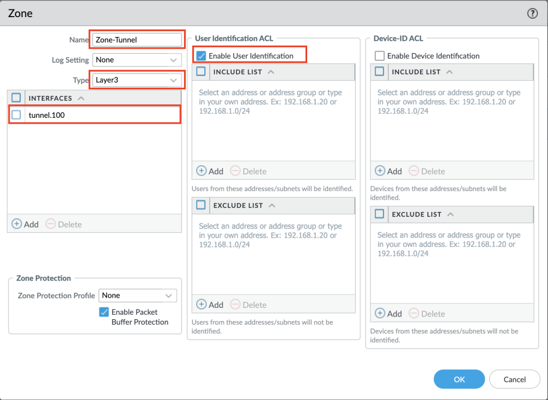Viewport: 548px width, 400px height.
Task: Open the Type dropdown showing Layer3
Action: [x=137, y=80]
